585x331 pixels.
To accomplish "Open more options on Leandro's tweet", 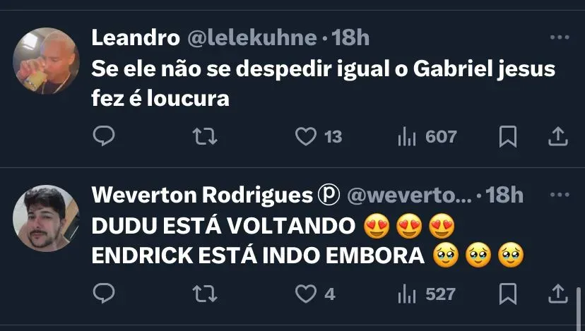I will pos(560,37).
